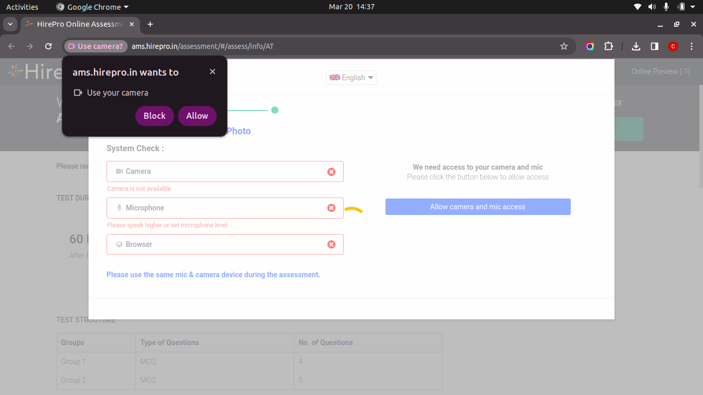Open the clock showing Mar 20 14:37

(x=351, y=7)
